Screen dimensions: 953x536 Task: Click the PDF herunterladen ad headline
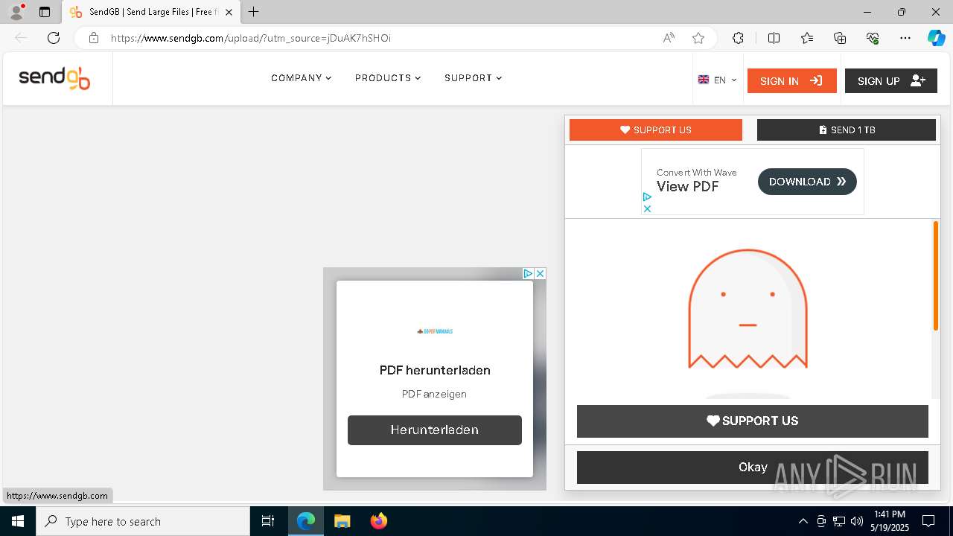click(435, 370)
